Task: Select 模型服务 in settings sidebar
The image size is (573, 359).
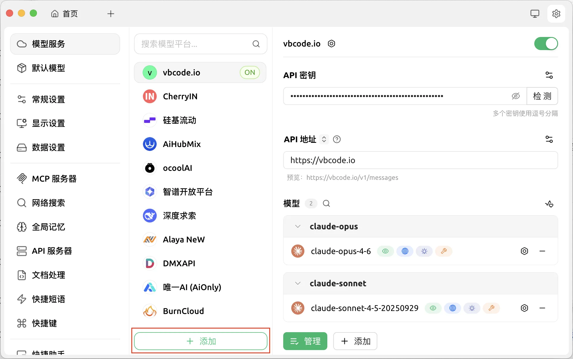Action: click(65, 44)
